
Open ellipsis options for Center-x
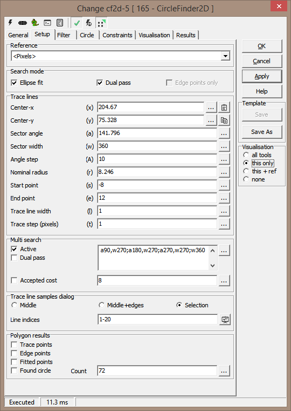point(211,107)
